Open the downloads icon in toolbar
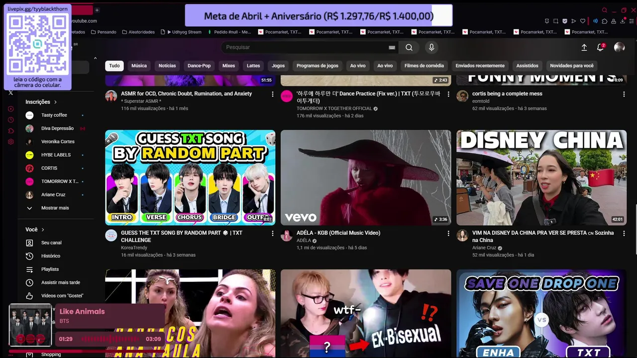637x358 pixels. pos(624,21)
